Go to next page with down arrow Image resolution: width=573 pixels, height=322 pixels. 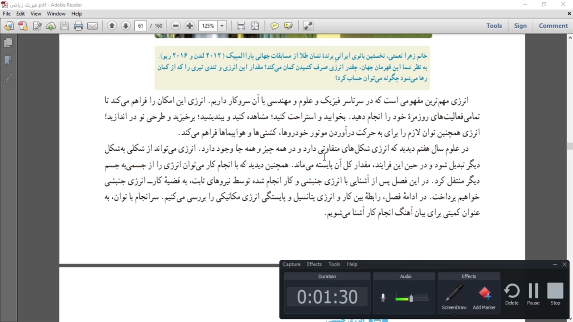point(126,26)
